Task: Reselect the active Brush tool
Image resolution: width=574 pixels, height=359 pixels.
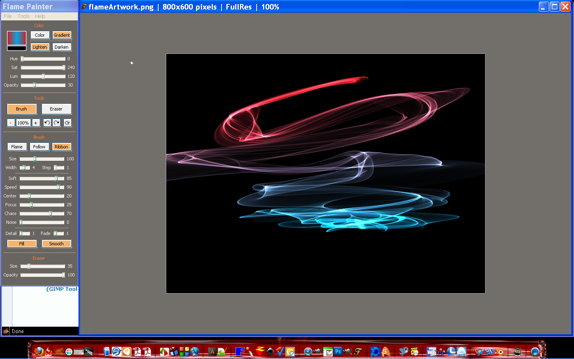Action: click(x=22, y=109)
